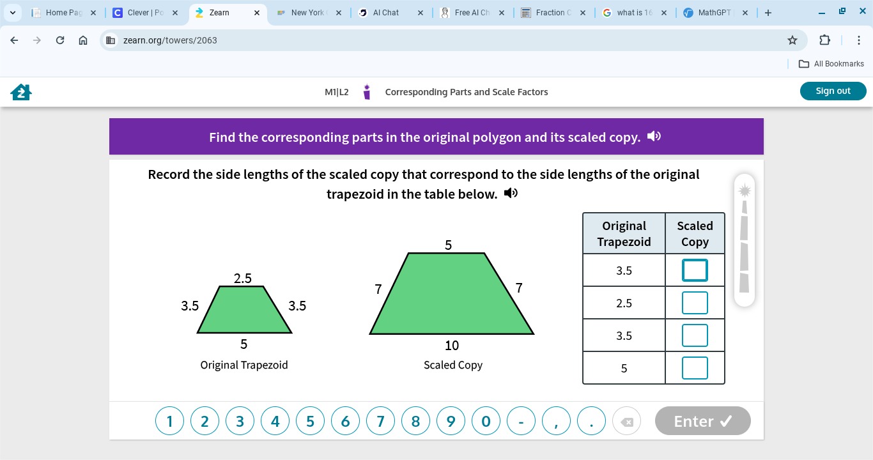Select the Scaled Copy box beside 5
The image size is (873, 460).
click(695, 368)
